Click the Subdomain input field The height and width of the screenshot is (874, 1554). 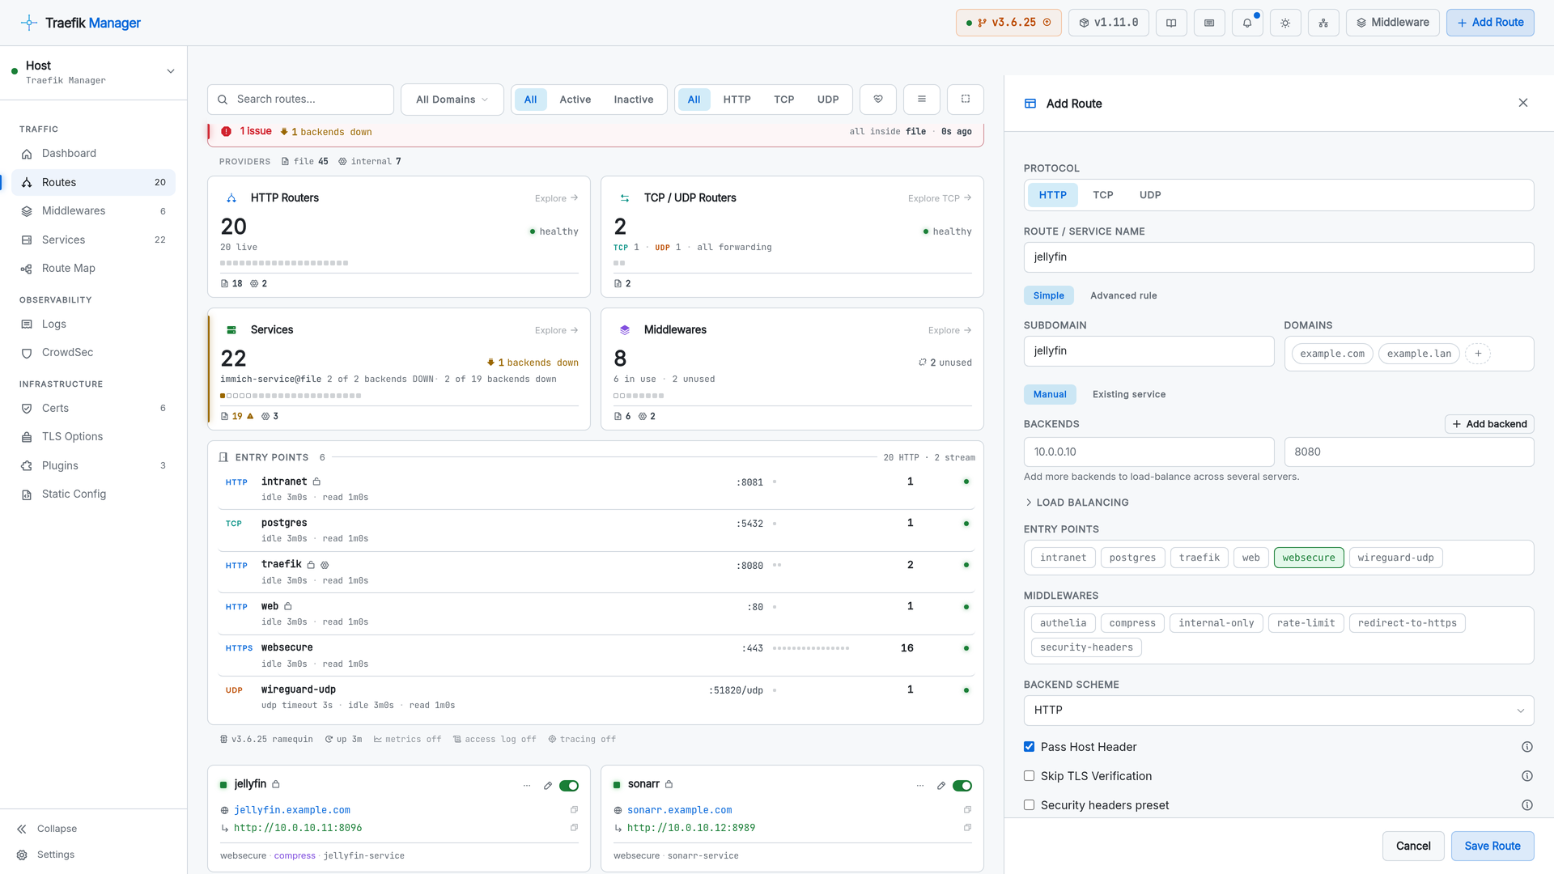tap(1149, 351)
